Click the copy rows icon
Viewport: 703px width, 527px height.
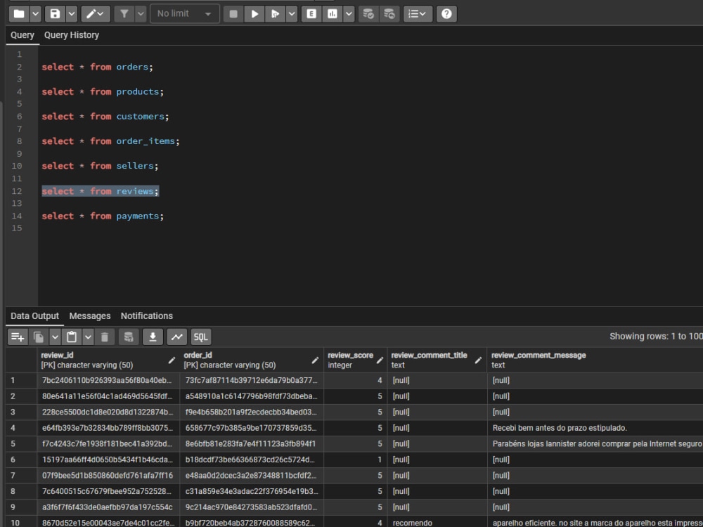pyautogui.click(x=39, y=337)
